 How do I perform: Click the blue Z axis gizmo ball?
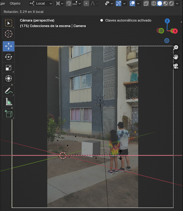167,21
